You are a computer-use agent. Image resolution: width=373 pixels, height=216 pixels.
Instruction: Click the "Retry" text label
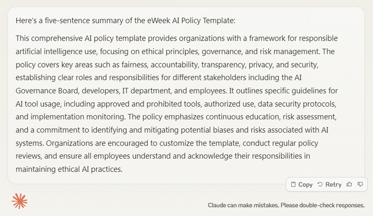pyautogui.click(x=333, y=185)
